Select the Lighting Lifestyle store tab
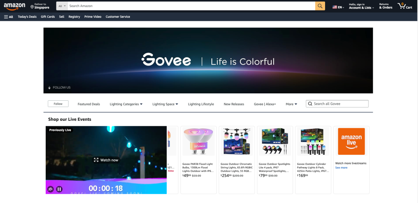418x203 pixels. pyautogui.click(x=201, y=104)
